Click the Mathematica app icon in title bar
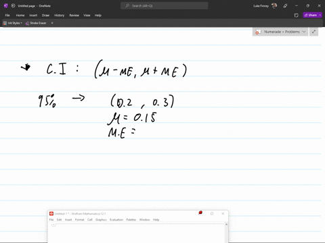The width and height of the screenshot is (325, 243). coord(51,213)
